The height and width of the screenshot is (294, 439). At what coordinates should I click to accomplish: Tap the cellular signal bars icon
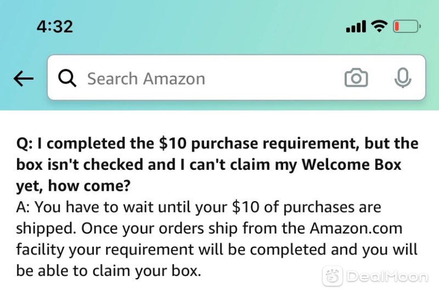pos(356,26)
